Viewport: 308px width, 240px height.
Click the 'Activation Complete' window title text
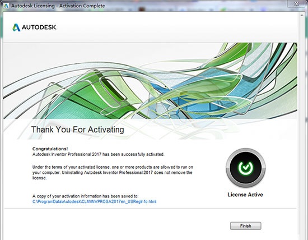point(82,6)
